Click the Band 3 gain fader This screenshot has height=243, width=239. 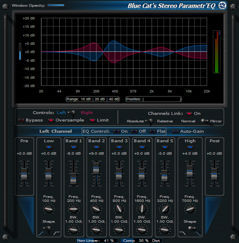point(119,174)
